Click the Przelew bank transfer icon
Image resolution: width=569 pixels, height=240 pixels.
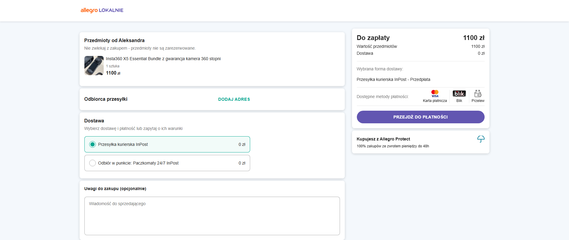tap(478, 94)
